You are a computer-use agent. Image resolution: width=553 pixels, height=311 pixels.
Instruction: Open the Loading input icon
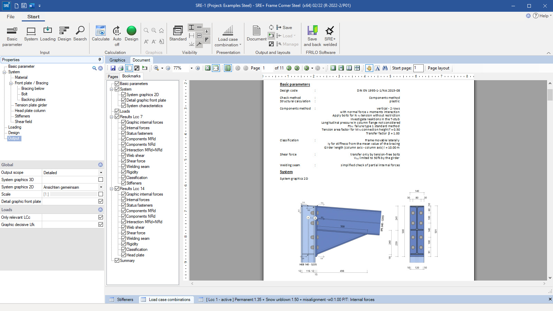tap(48, 34)
